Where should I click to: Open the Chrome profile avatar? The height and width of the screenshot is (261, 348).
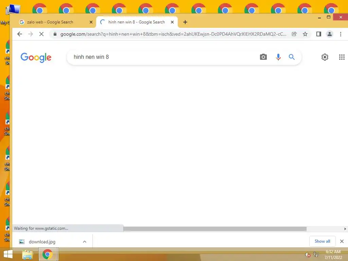(x=330, y=34)
